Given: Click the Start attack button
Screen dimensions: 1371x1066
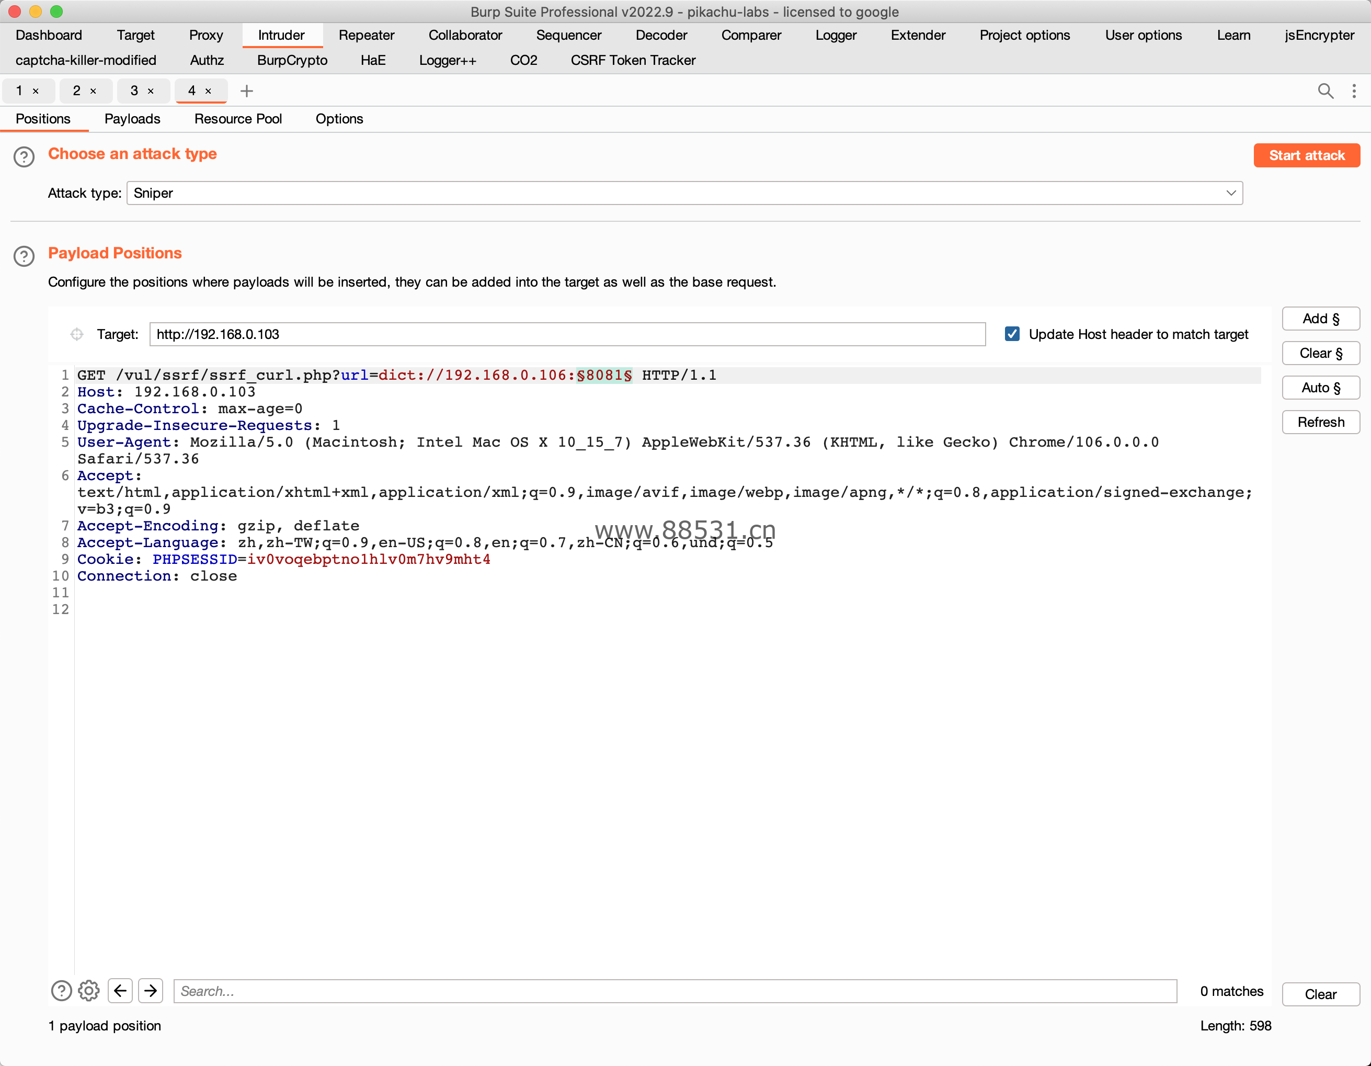Looking at the screenshot, I should 1306,156.
